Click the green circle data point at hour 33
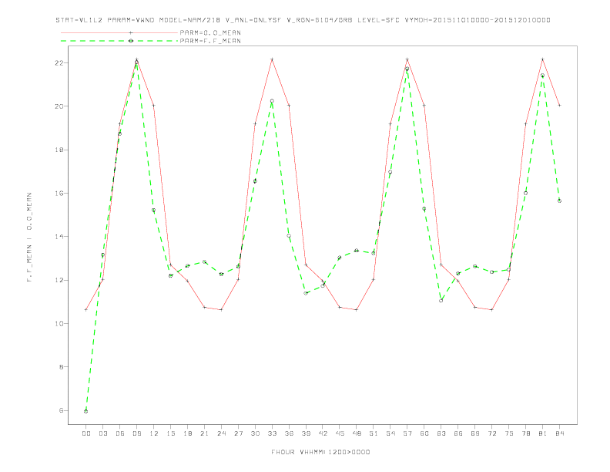The image size is (610, 472). [272, 101]
